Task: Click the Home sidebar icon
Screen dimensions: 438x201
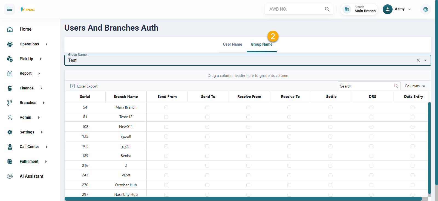Action: click(x=10, y=29)
